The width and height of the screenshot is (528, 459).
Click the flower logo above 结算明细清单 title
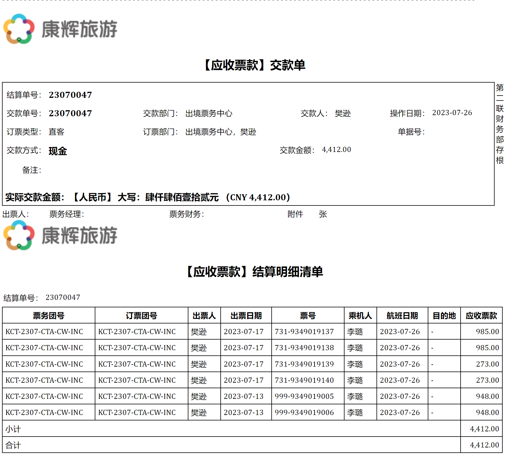click(19, 235)
